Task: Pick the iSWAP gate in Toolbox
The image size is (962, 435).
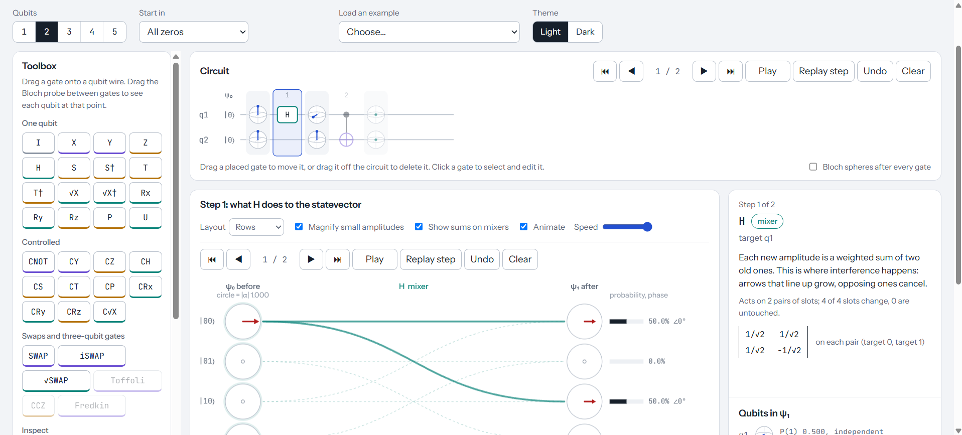Action: tap(92, 356)
